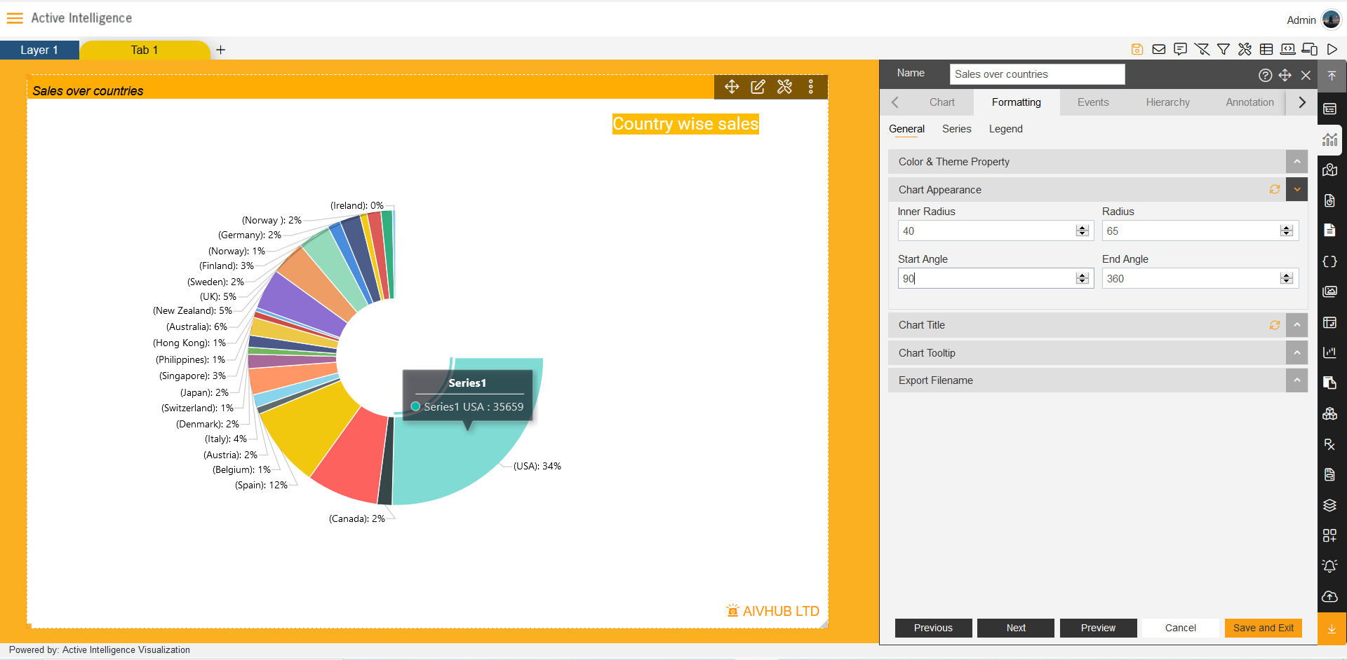1347x660 pixels.
Task: Select Tab 1
Action: coord(145,50)
